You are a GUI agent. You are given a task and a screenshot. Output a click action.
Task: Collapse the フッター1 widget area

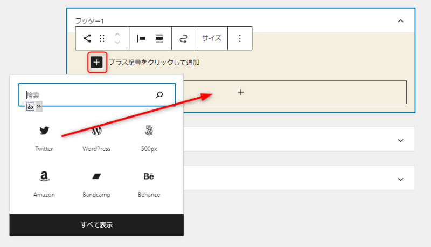tap(400, 21)
